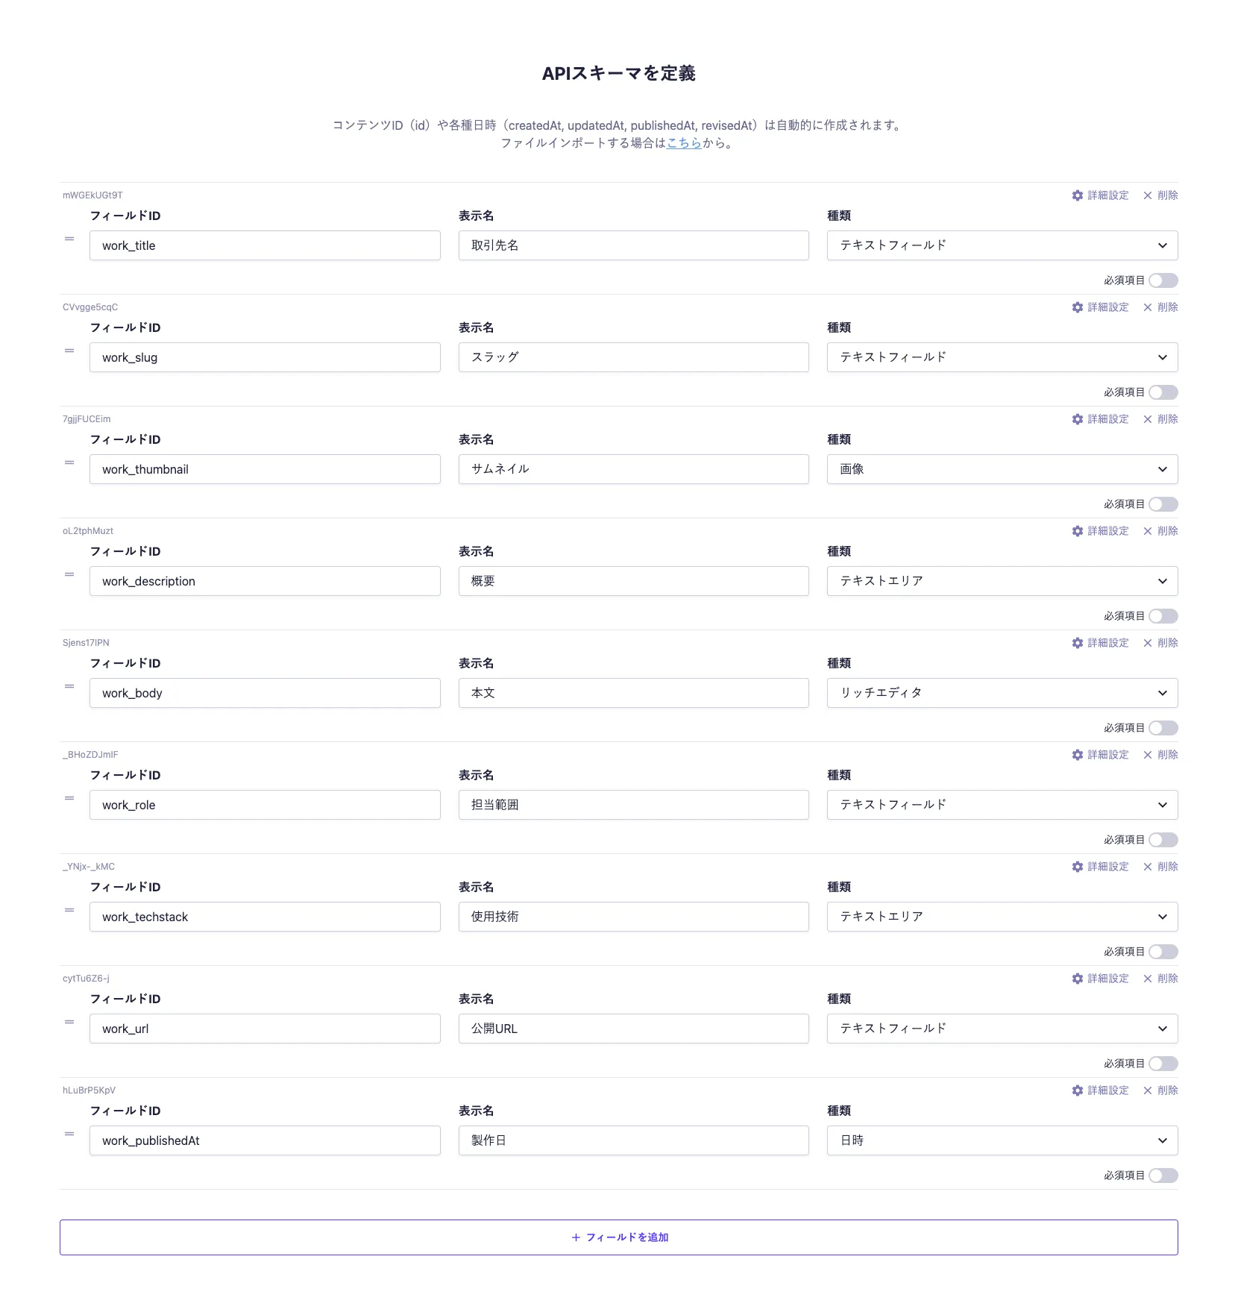Click the display name input containing 担当範囲
1238x1315 pixels.
click(x=633, y=805)
